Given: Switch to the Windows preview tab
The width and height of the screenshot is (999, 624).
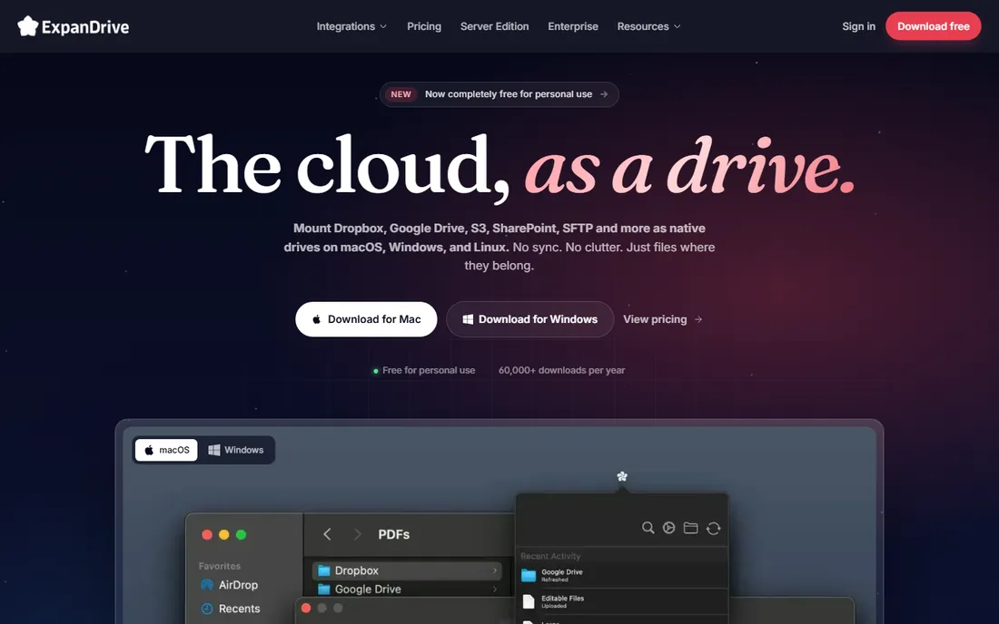Looking at the screenshot, I should pyautogui.click(x=236, y=450).
